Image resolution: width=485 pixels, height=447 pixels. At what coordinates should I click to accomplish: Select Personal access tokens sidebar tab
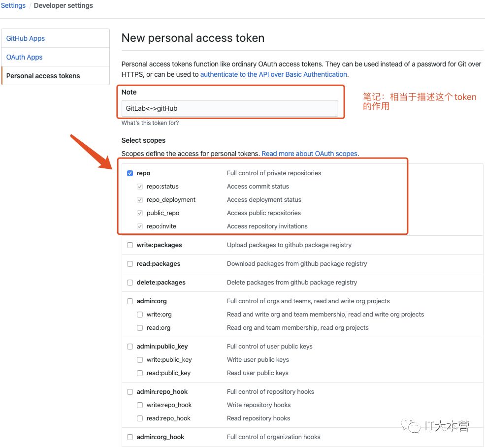tap(43, 76)
